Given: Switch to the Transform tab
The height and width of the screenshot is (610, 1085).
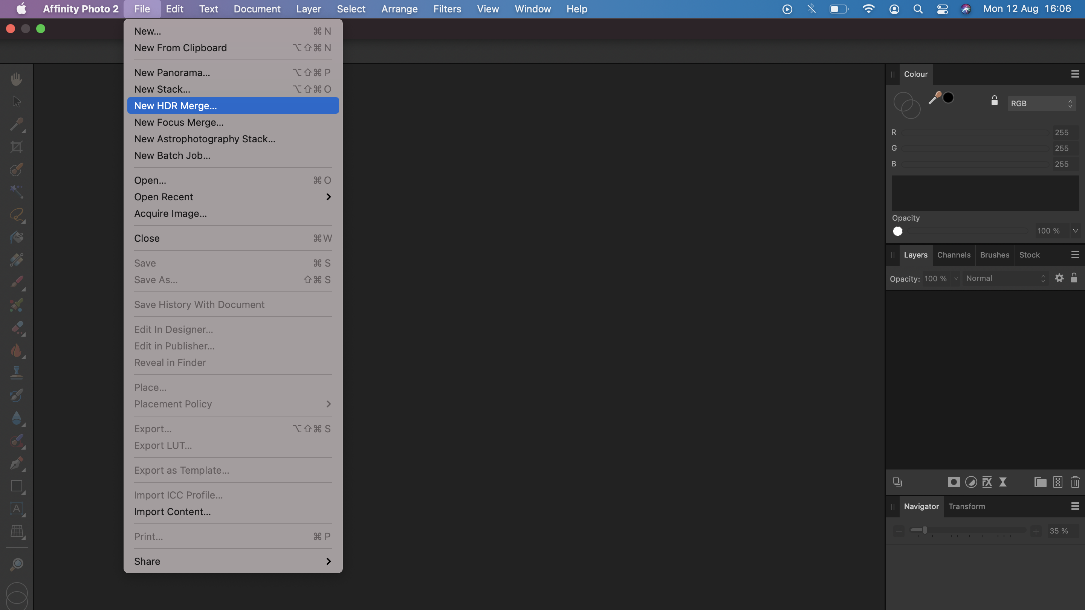Looking at the screenshot, I should click(967, 506).
